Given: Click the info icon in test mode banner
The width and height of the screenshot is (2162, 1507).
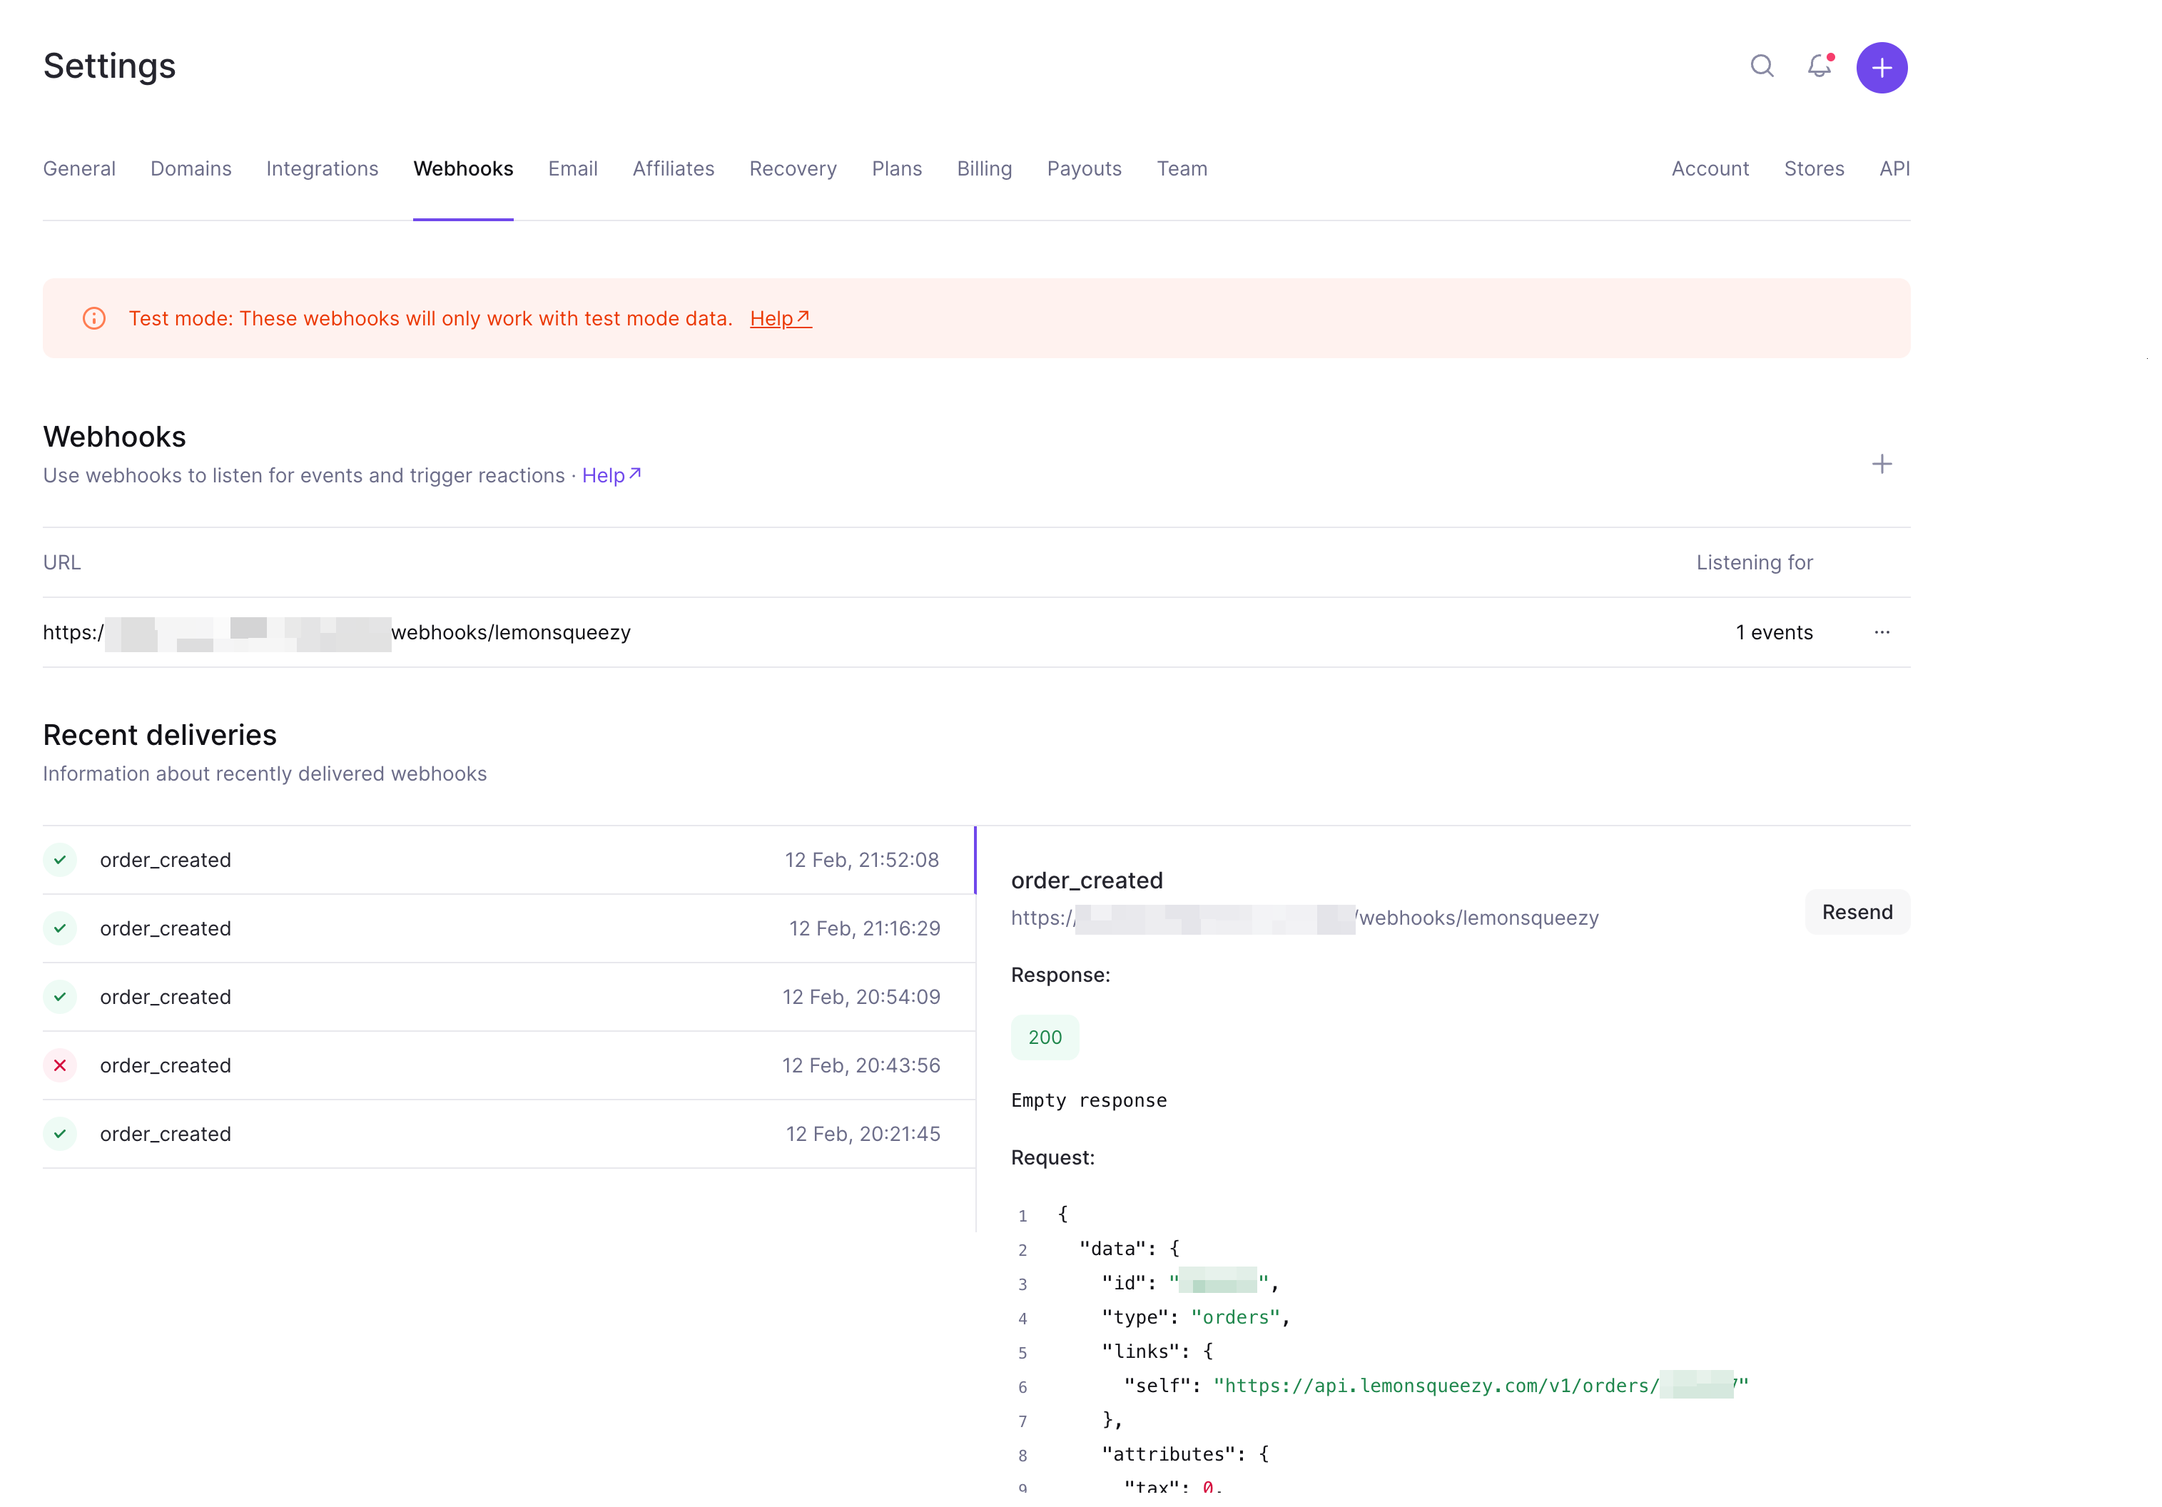Looking at the screenshot, I should [x=94, y=318].
